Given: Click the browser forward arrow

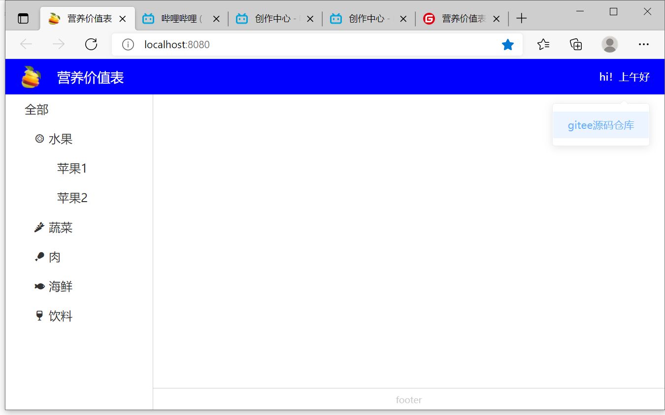Looking at the screenshot, I should pos(59,44).
